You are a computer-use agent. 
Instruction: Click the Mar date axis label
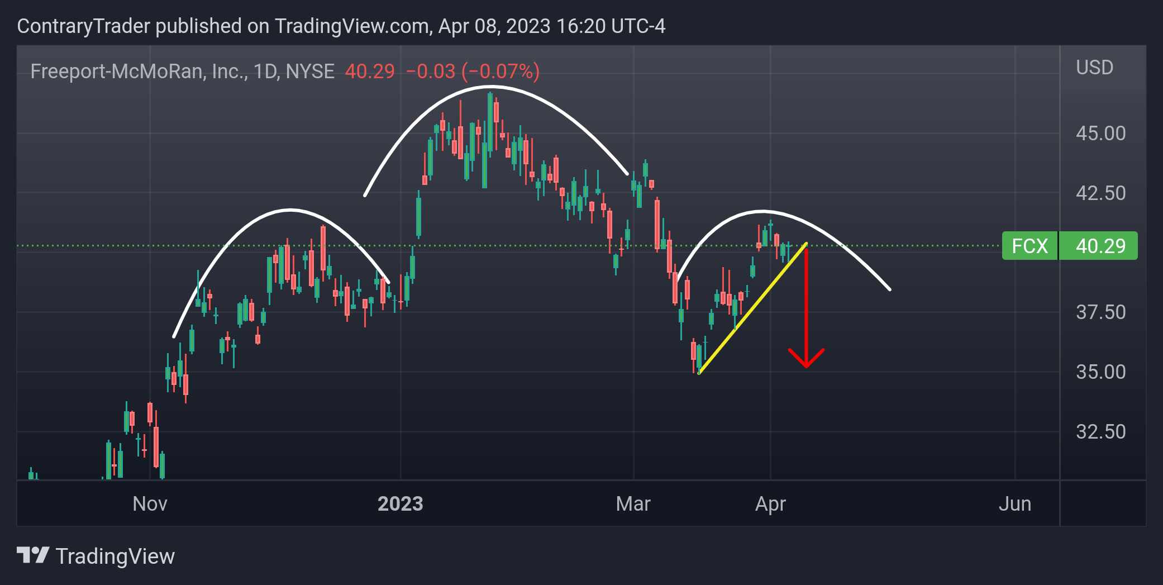(633, 504)
